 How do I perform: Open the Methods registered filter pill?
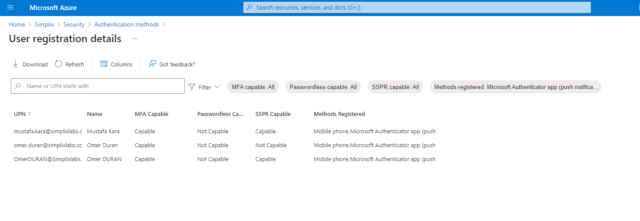516,87
